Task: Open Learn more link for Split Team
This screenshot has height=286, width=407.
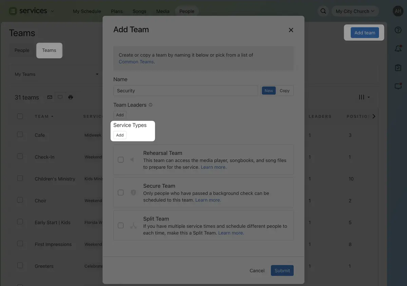Action: 231,233
